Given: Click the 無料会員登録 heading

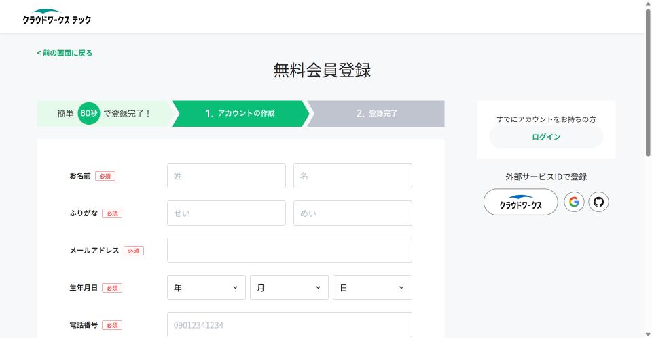Looking at the screenshot, I should point(322,70).
